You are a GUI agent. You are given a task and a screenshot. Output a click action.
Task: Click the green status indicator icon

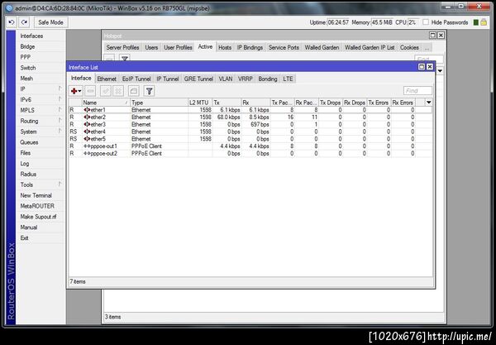[x=475, y=22]
